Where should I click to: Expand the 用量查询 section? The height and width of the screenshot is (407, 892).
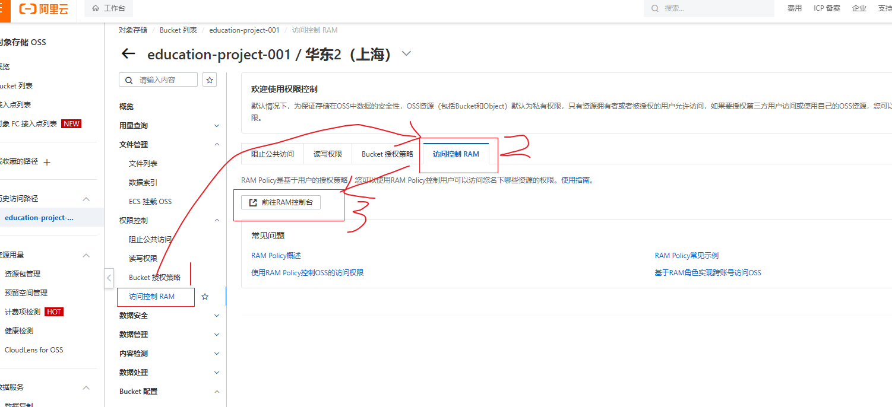coord(217,126)
